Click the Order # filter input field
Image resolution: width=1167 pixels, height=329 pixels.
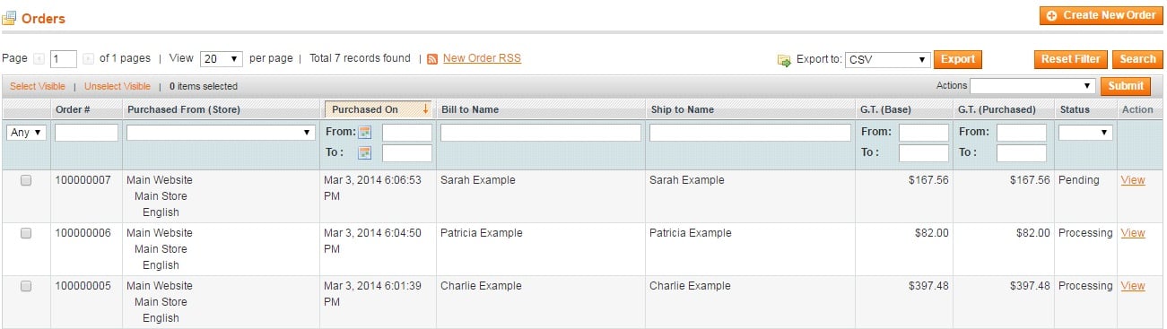[86, 133]
